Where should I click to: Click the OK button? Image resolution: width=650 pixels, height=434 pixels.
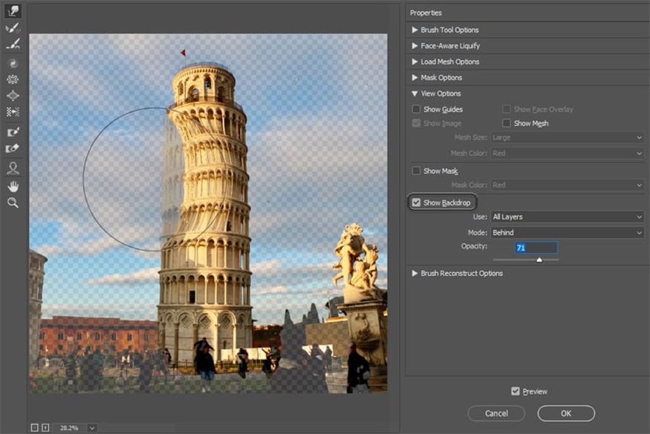[566, 413]
